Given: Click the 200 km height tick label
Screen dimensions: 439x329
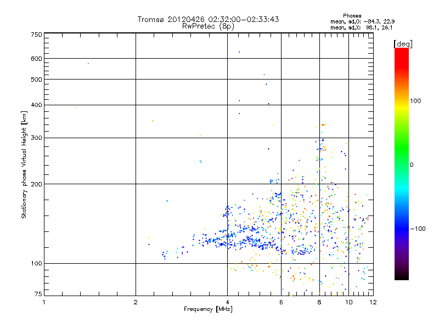Looking at the screenshot, I should pyautogui.click(x=36, y=184).
